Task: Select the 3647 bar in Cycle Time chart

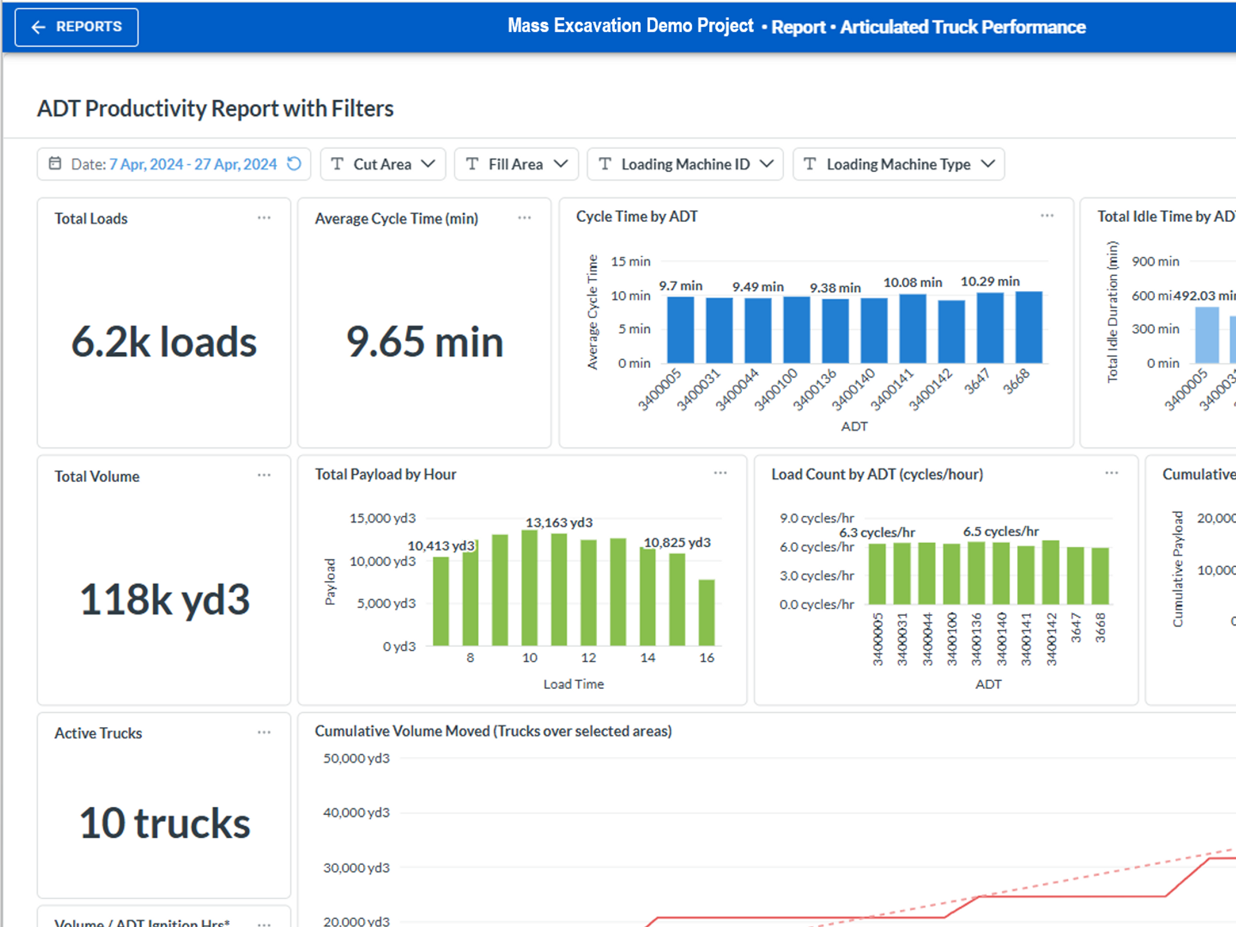Action: click(990, 328)
